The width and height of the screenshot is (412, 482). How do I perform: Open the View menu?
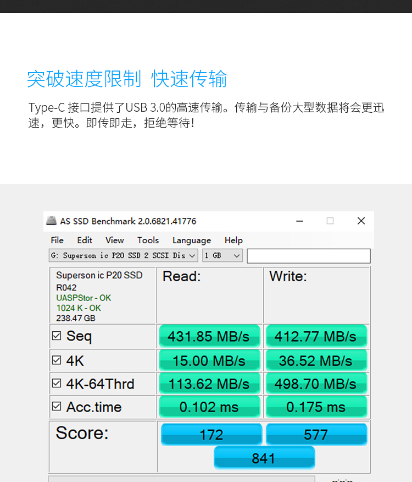tap(114, 240)
